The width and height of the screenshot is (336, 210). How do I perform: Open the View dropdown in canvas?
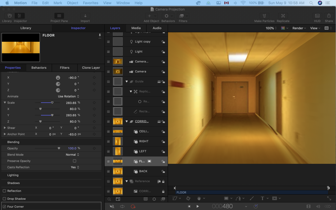tap(316, 28)
